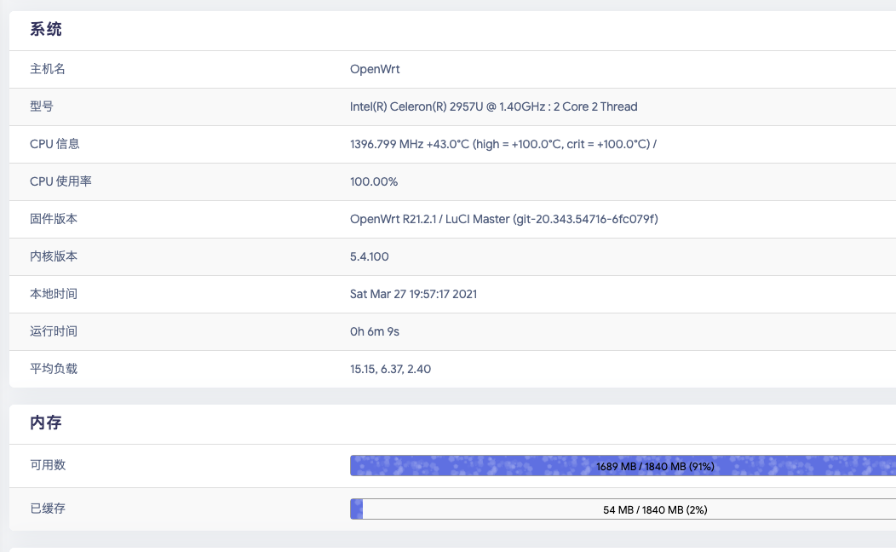Image resolution: width=896 pixels, height=552 pixels.
Task: Click the 54 MB / 1840 MB cached progress bar
Action: (623, 509)
